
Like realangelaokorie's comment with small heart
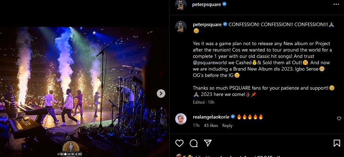point(339,119)
